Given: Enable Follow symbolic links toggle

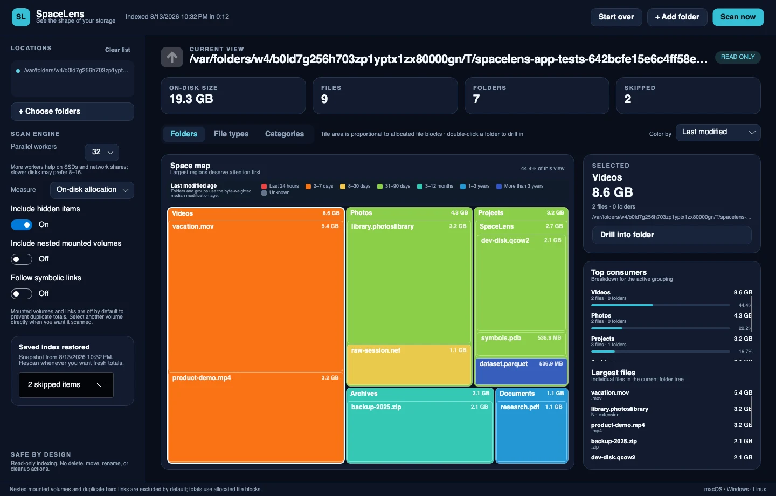Looking at the screenshot, I should tap(22, 294).
